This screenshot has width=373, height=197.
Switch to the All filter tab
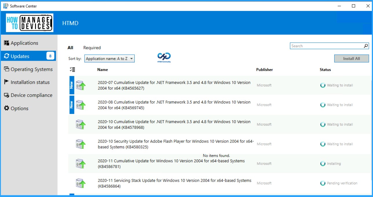pyautogui.click(x=70, y=48)
